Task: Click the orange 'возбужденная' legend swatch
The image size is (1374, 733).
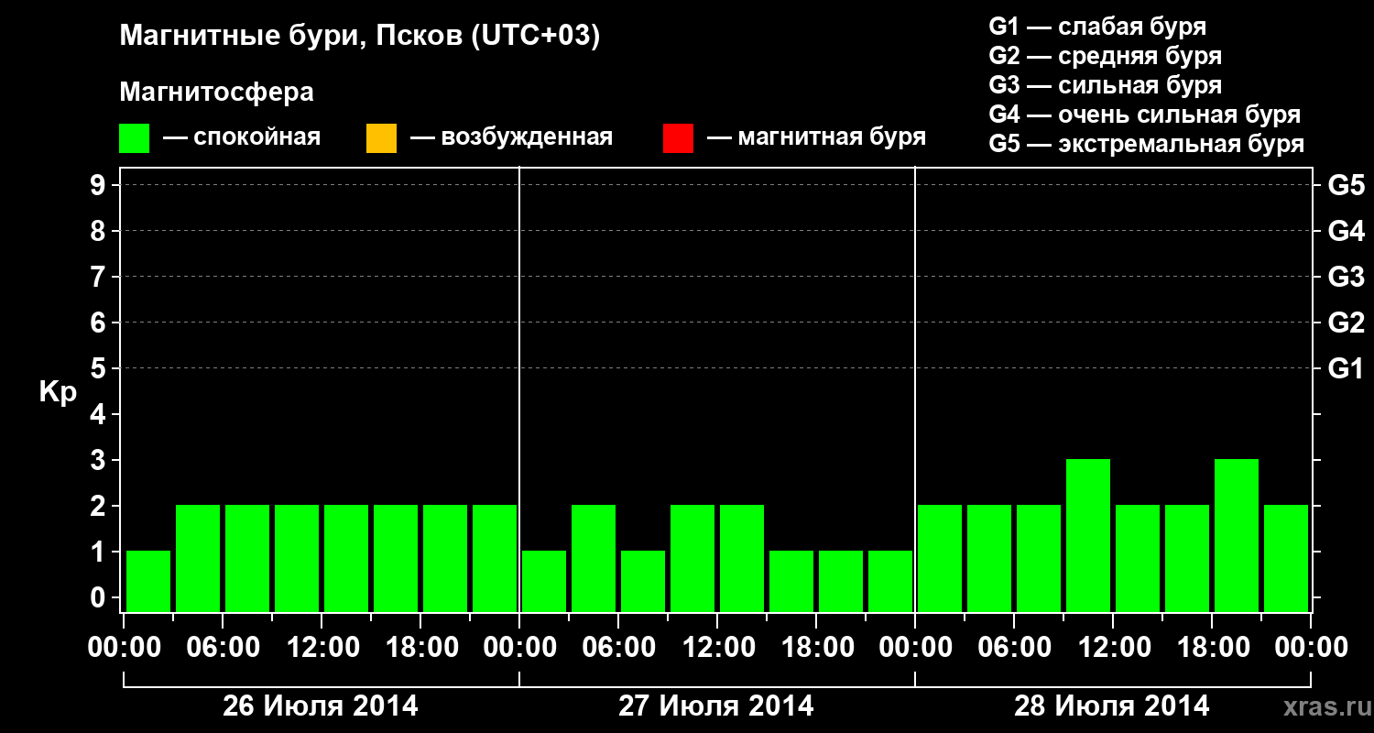Action: (x=381, y=138)
